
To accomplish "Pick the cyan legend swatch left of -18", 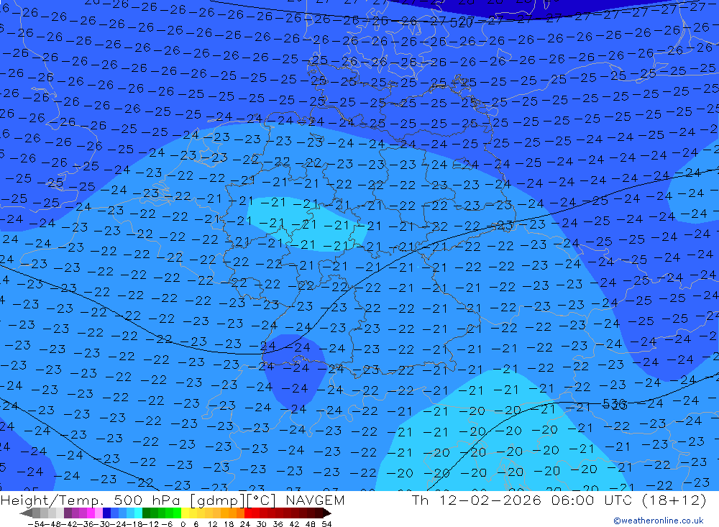I will click(138, 513).
